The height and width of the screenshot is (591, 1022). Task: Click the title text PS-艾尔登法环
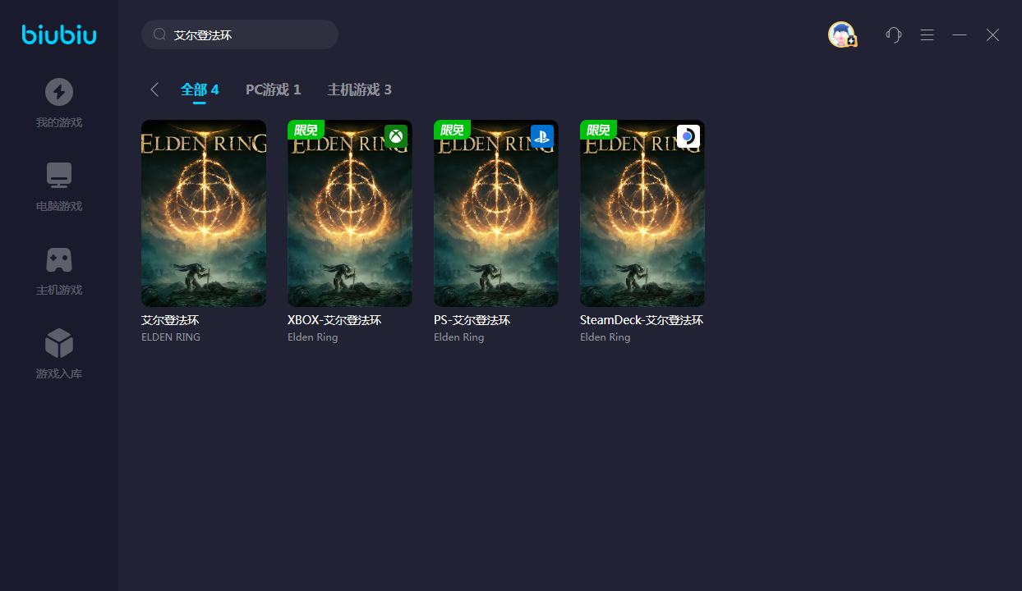[x=472, y=320]
